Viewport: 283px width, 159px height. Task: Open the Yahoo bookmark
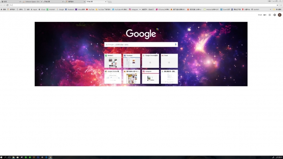(80, 9)
